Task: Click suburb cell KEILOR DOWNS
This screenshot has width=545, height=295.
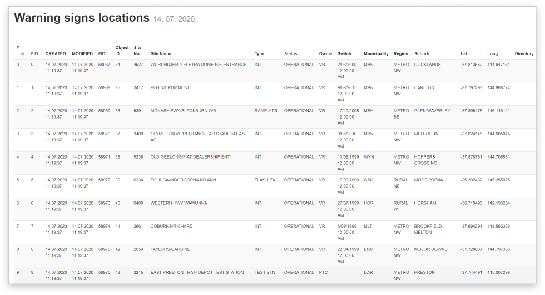Action: tap(430, 249)
